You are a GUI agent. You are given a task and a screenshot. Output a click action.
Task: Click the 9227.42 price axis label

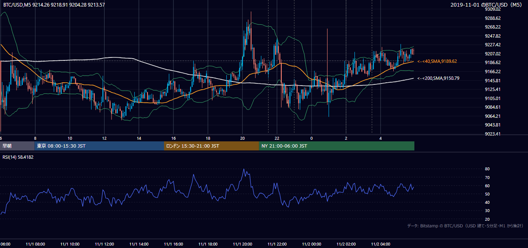tap(493, 45)
